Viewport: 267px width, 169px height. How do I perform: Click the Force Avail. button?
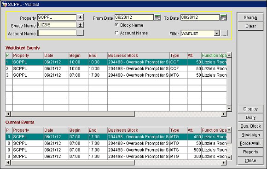250,144
